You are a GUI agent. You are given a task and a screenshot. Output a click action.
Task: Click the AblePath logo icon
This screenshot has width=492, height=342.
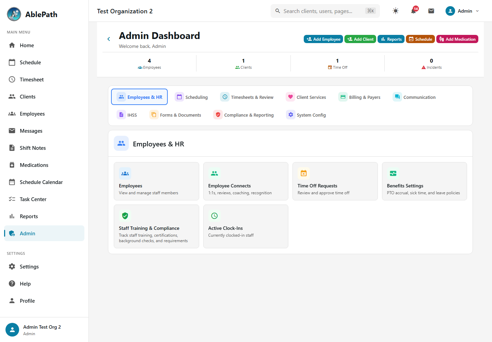coord(14,14)
